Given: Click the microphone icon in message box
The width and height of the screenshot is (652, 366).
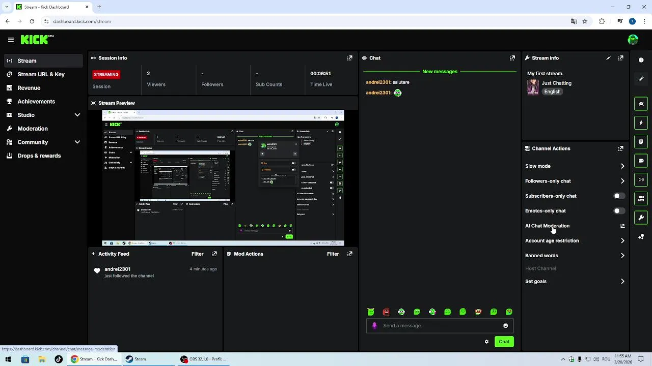Looking at the screenshot, I should tap(374, 326).
